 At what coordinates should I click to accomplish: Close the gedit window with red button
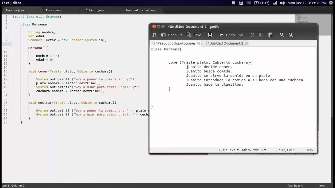[x=154, y=27]
